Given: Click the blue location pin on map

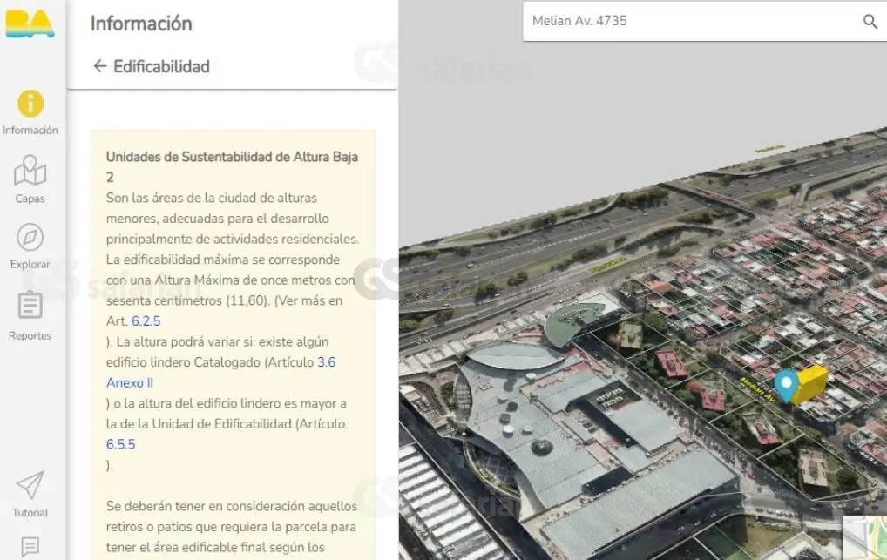Looking at the screenshot, I should pyautogui.click(x=786, y=385).
